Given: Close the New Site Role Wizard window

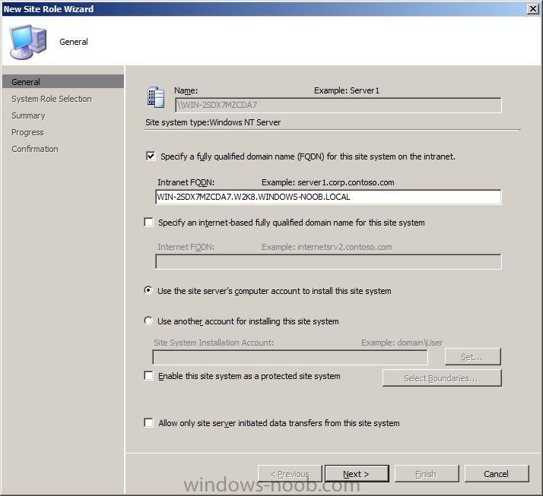Looking at the screenshot, I should pos(533,8).
